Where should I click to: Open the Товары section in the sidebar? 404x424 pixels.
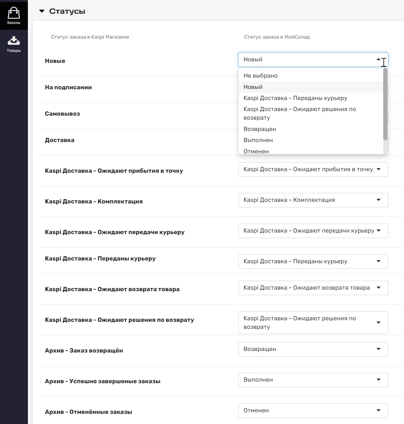point(14,44)
